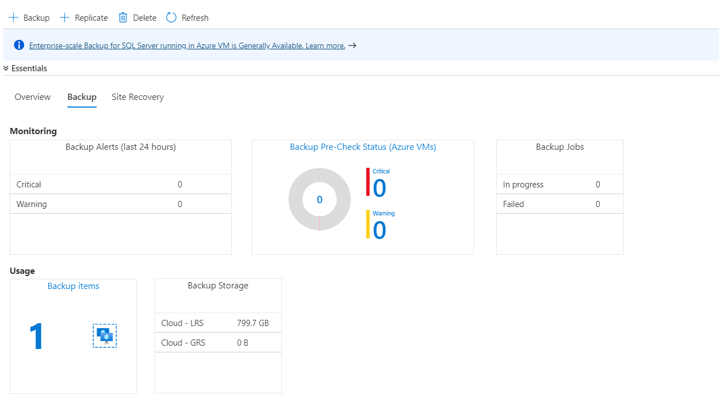This screenshot has height=404, width=719.
Task: Click the yellow Warning pre-check count
Action: pyautogui.click(x=380, y=230)
